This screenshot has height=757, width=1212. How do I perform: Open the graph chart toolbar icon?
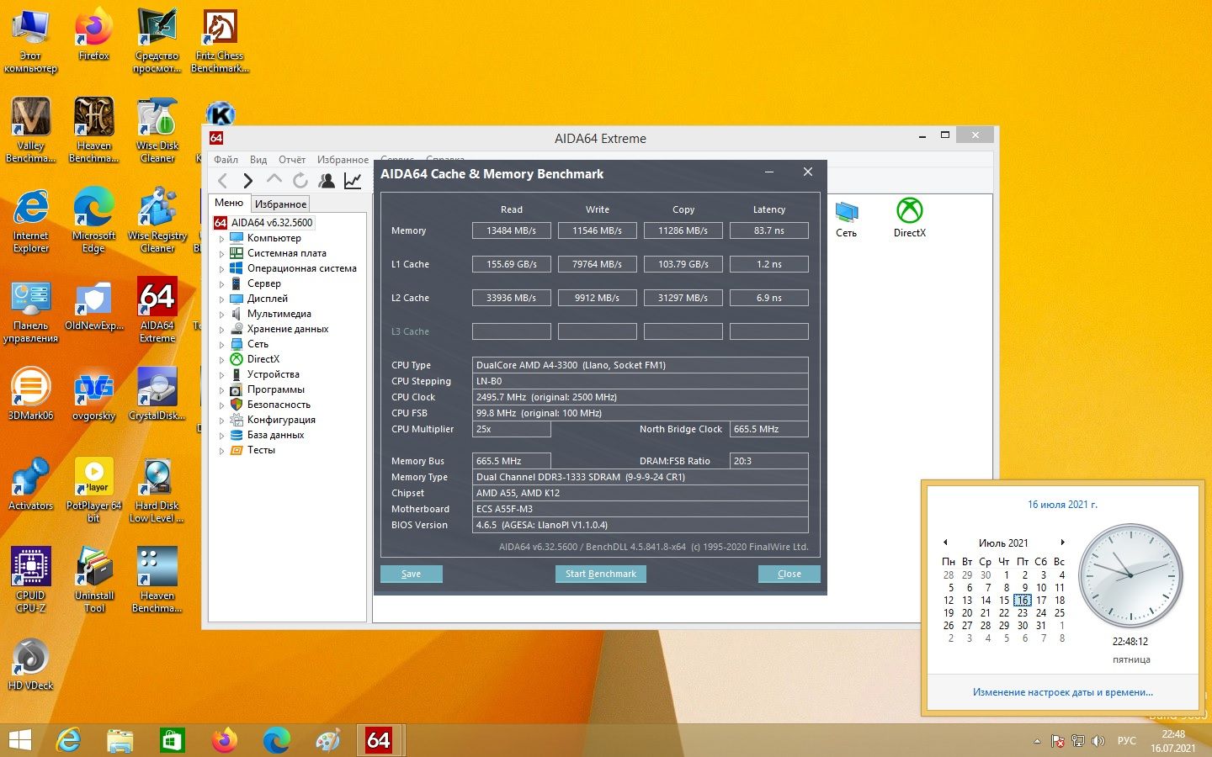(x=353, y=180)
